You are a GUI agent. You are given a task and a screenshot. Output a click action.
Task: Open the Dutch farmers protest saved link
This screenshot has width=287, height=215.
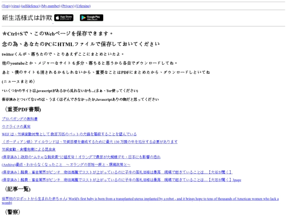point(81,157)
